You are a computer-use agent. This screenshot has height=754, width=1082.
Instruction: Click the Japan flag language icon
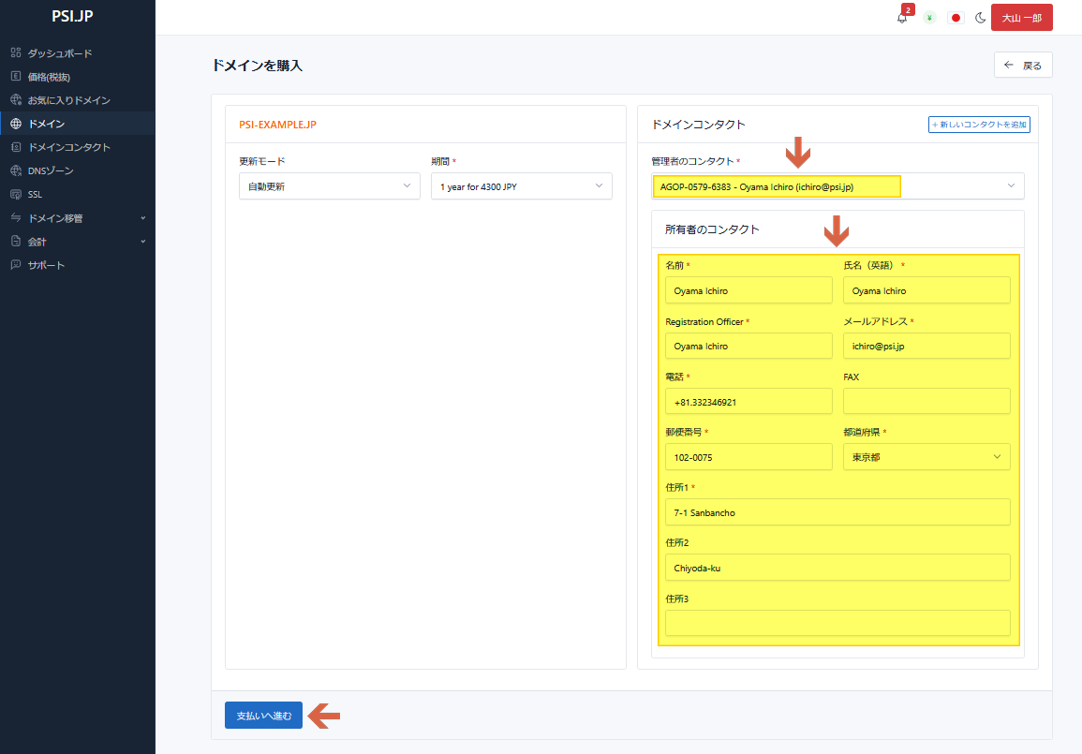(956, 18)
